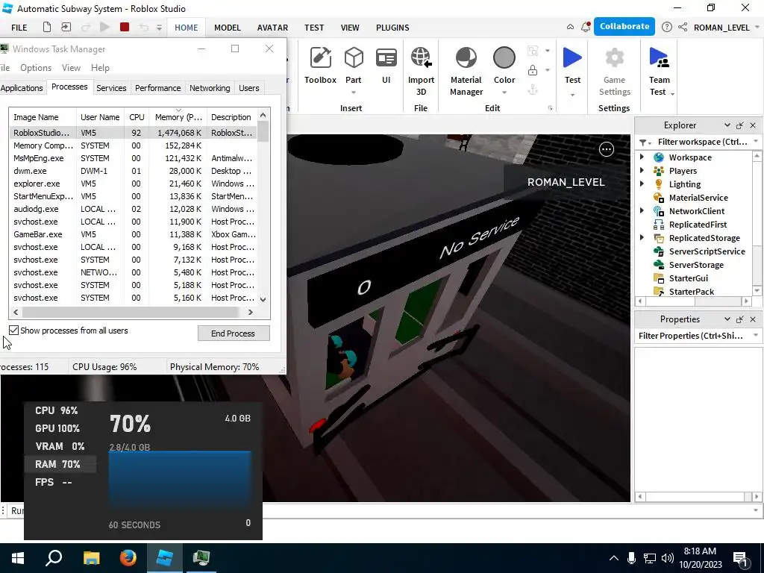Open Options menu in Task Manager
This screenshot has width=764, height=573.
pyautogui.click(x=36, y=68)
